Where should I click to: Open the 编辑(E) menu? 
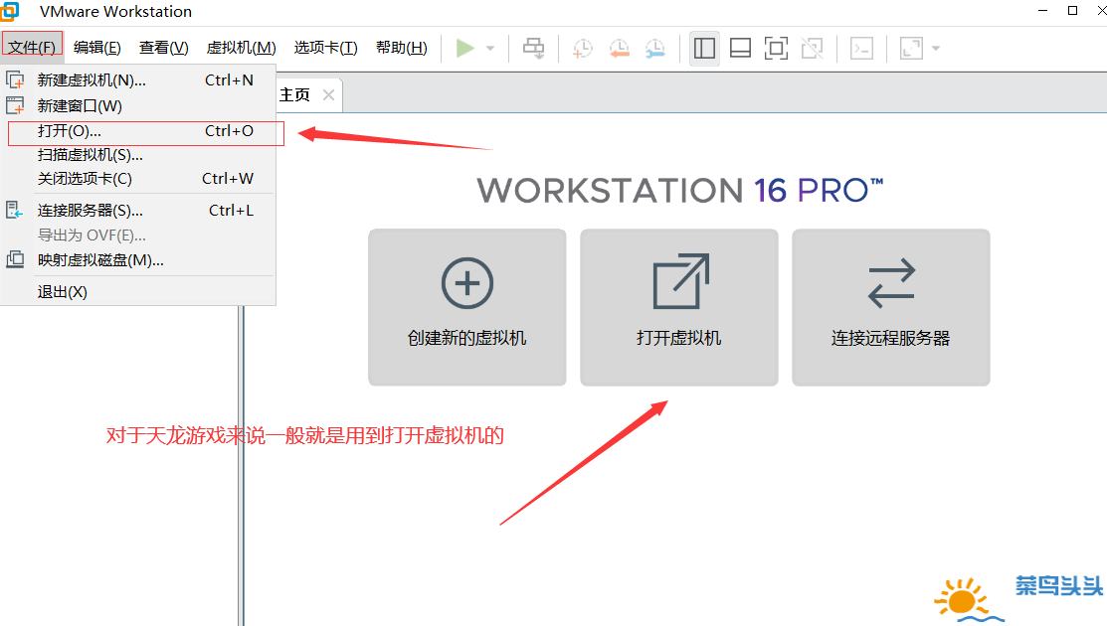click(96, 48)
